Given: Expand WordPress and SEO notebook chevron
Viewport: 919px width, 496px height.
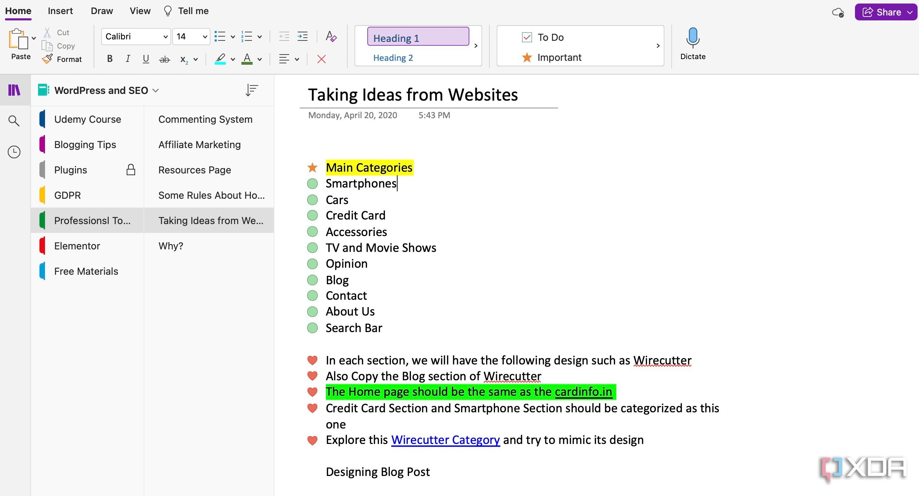Looking at the screenshot, I should point(156,90).
